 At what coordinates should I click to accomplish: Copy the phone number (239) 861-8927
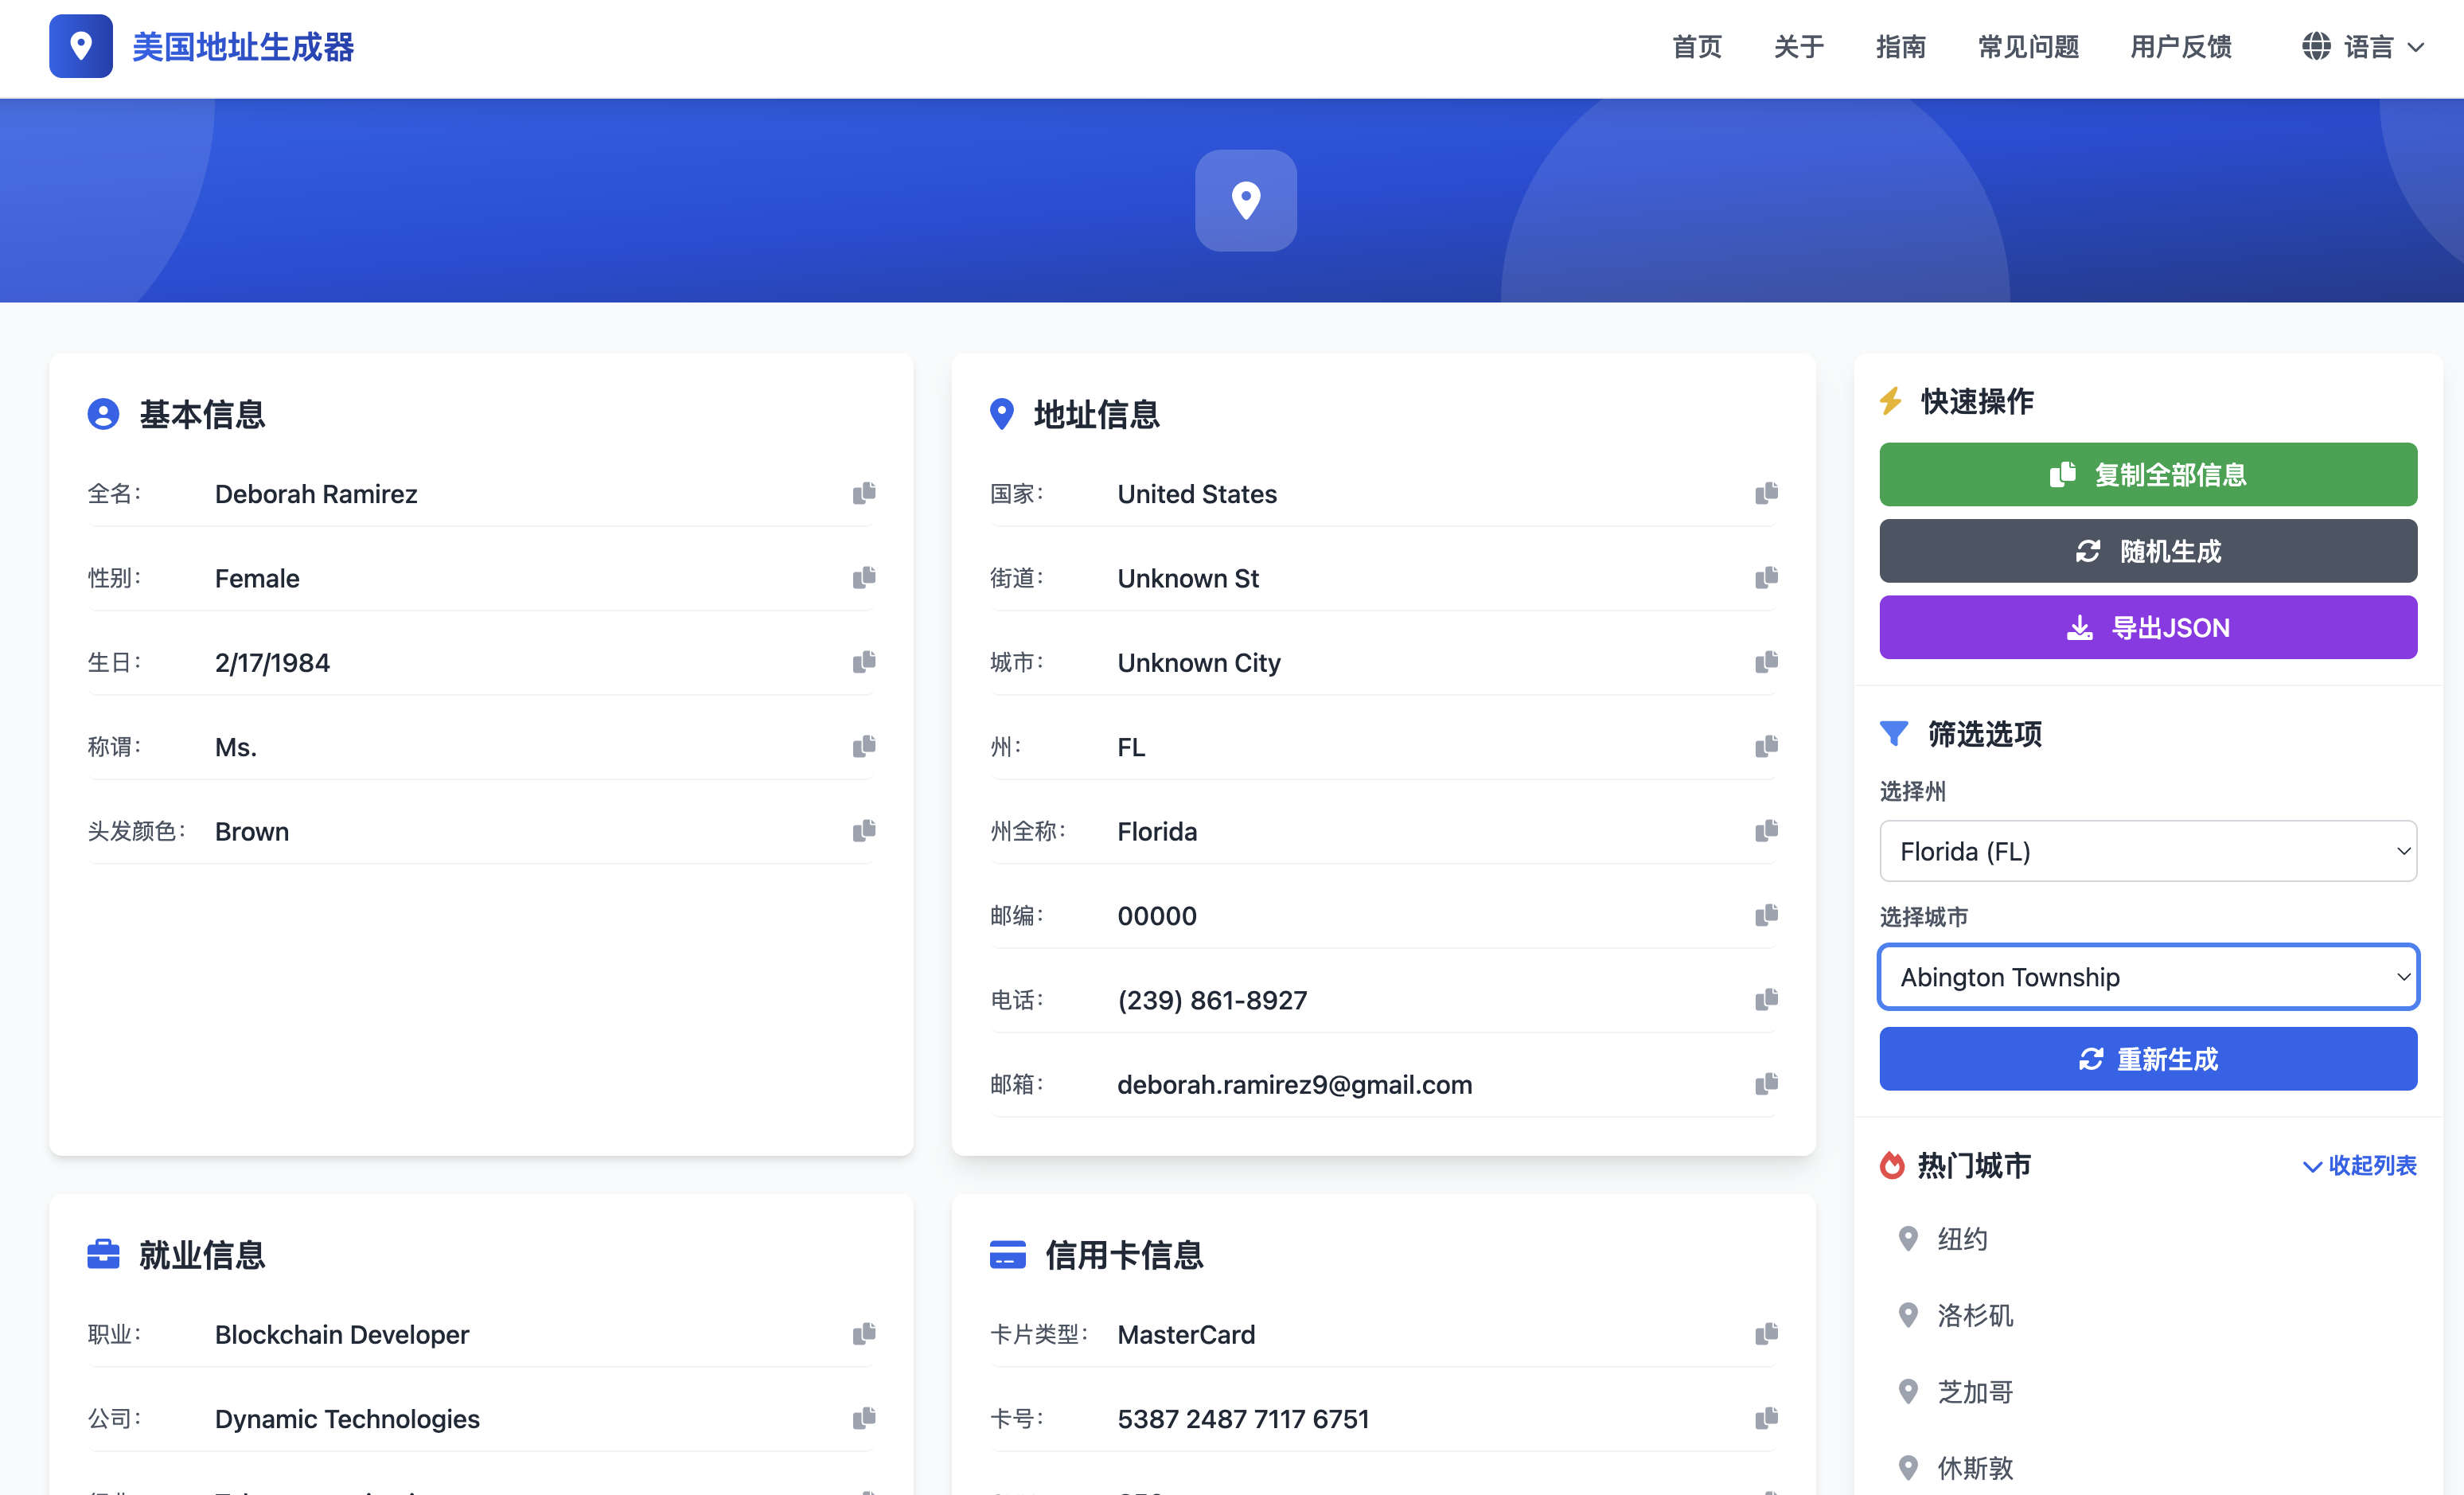click(x=1766, y=1000)
